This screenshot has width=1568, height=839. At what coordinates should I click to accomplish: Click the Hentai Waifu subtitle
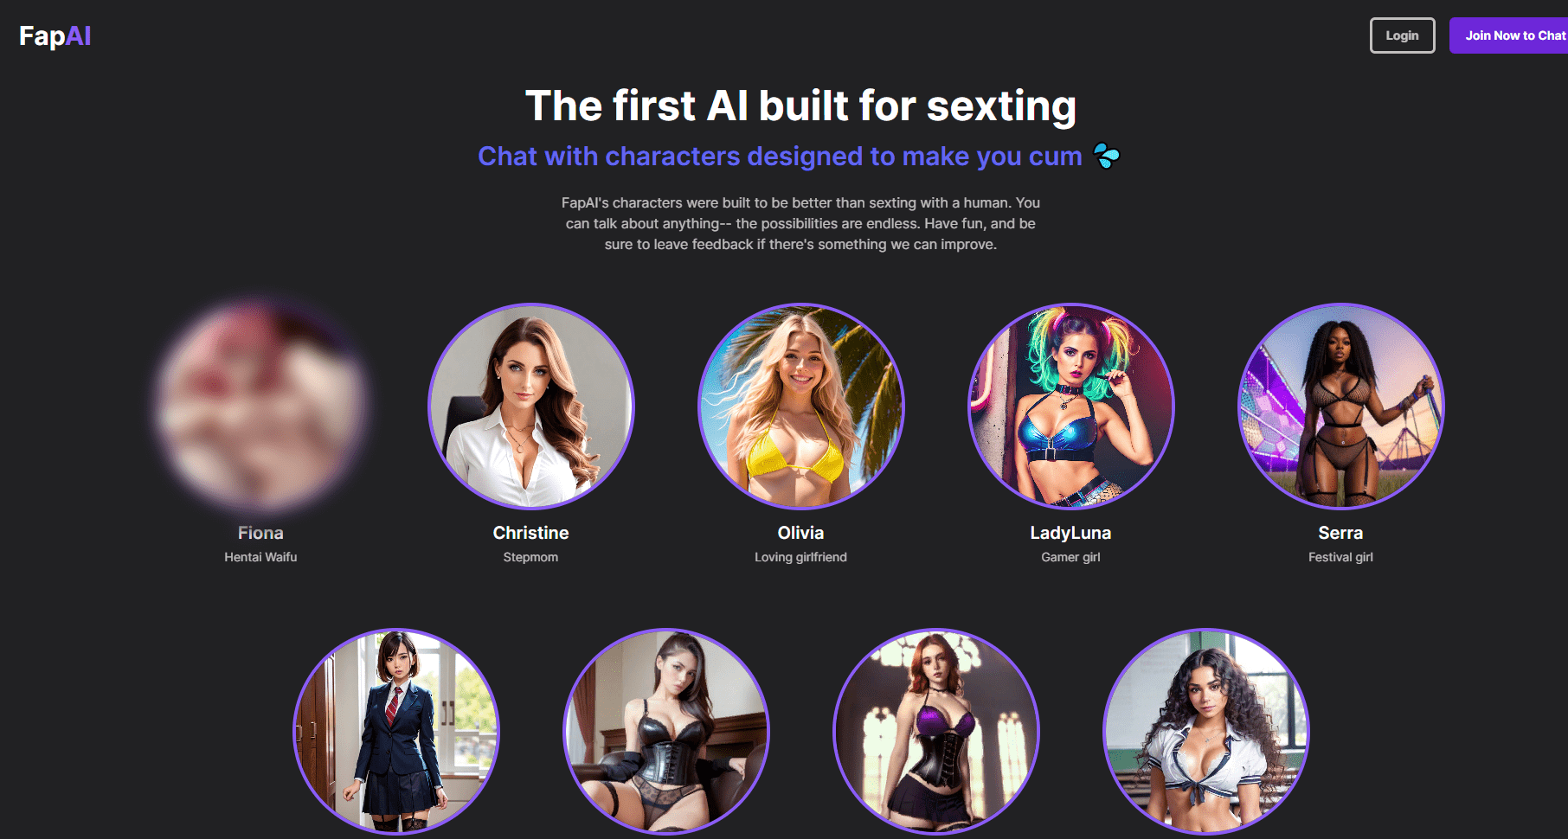(x=260, y=557)
